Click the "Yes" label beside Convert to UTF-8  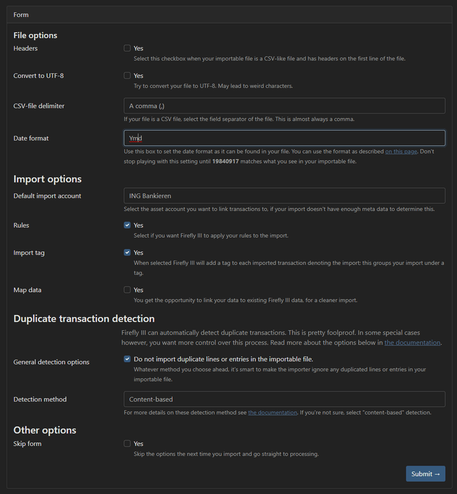(x=138, y=75)
